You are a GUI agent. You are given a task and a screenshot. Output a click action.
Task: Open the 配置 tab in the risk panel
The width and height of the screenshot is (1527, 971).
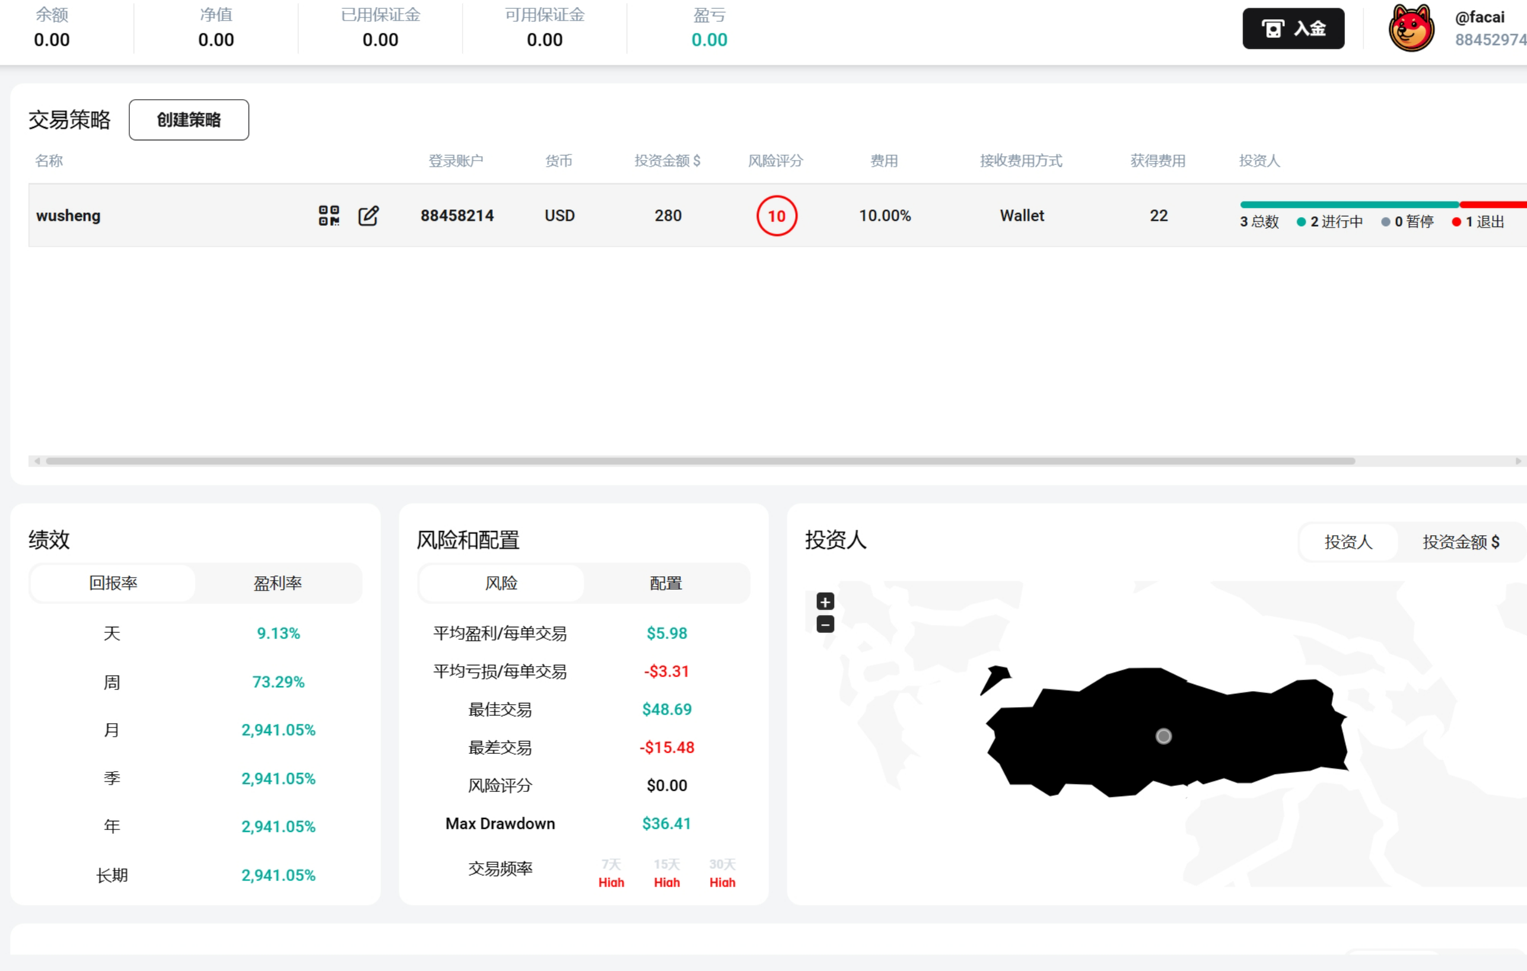pos(666,583)
